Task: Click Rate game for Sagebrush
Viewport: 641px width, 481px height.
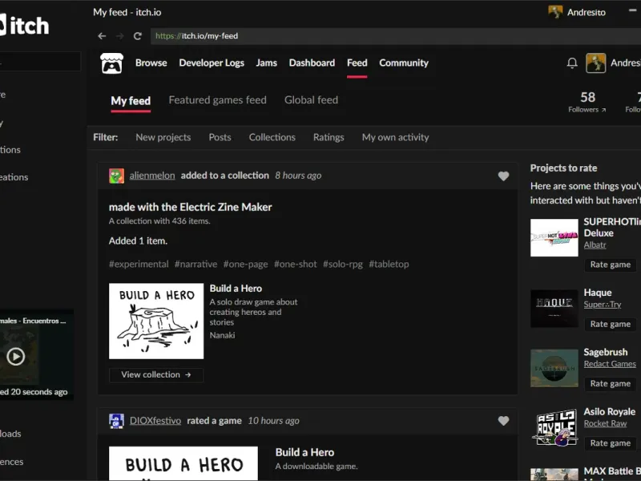Action: [x=611, y=384]
